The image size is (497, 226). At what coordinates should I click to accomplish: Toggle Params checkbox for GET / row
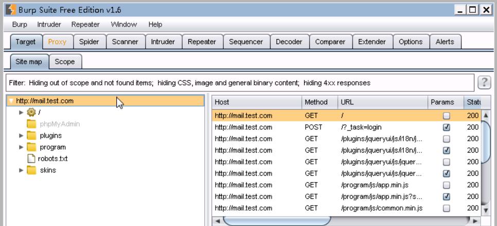tap(446, 116)
